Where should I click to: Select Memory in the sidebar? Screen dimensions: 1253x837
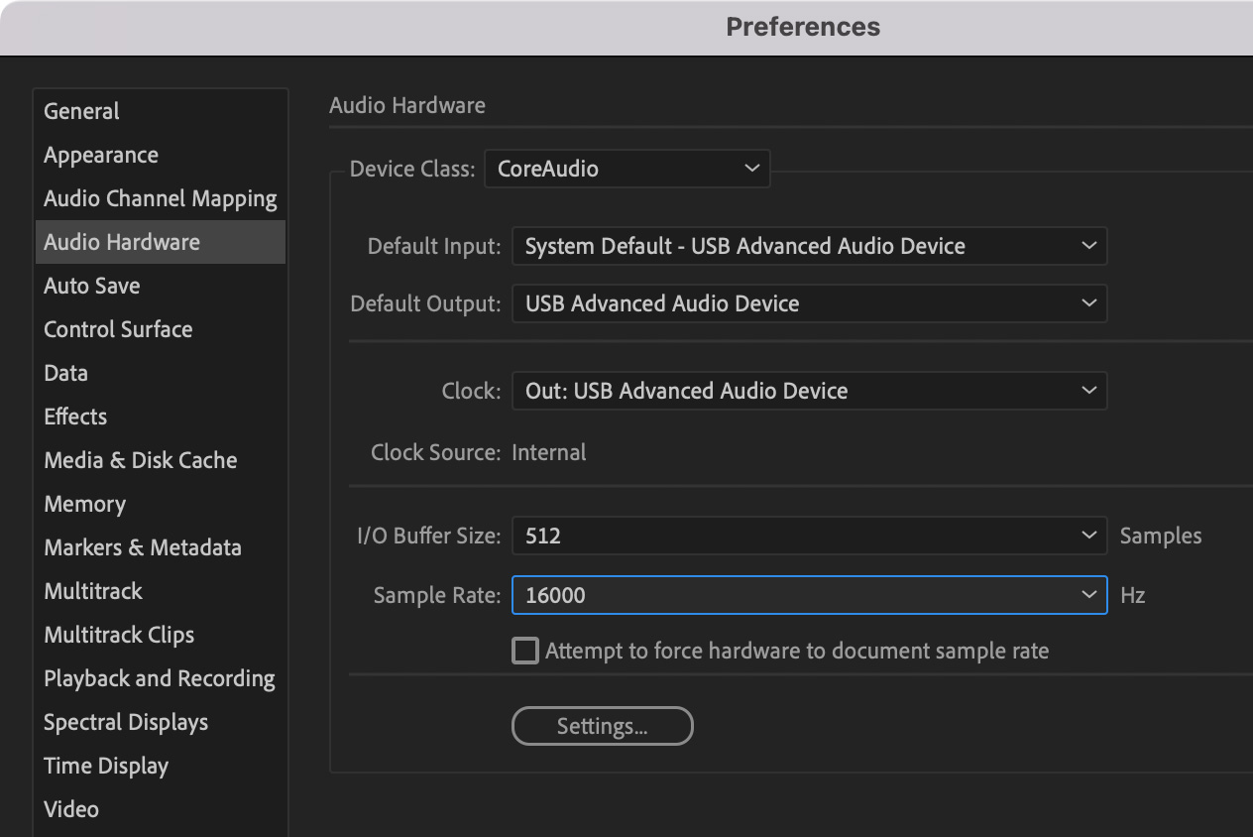coord(161,504)
